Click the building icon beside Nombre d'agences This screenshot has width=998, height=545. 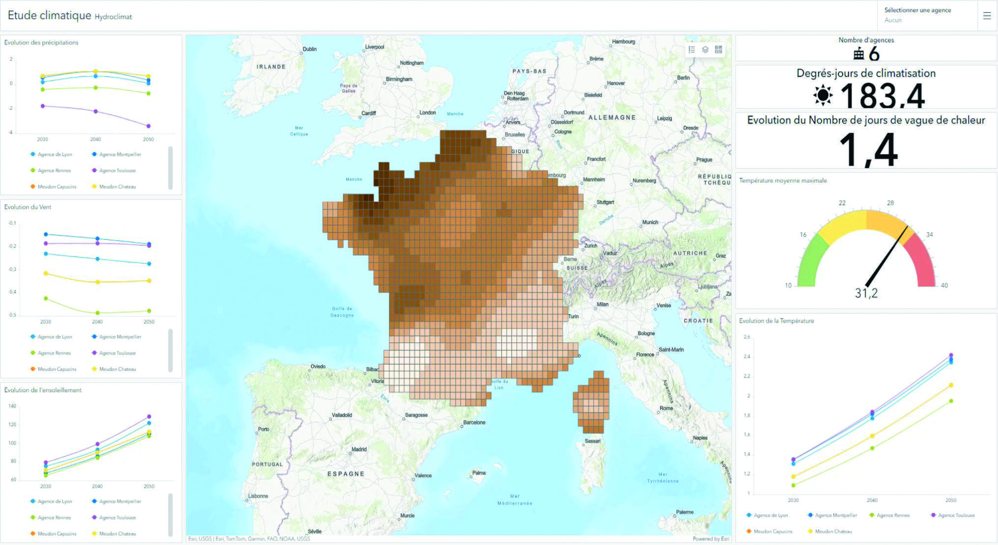(858, 54)
